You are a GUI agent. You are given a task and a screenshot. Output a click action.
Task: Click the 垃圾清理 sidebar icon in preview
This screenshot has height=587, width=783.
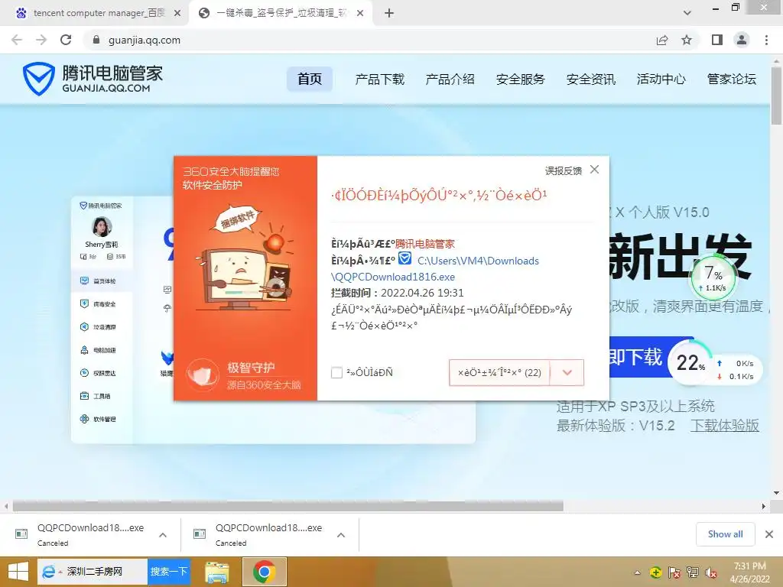click(x=84, y=327)
